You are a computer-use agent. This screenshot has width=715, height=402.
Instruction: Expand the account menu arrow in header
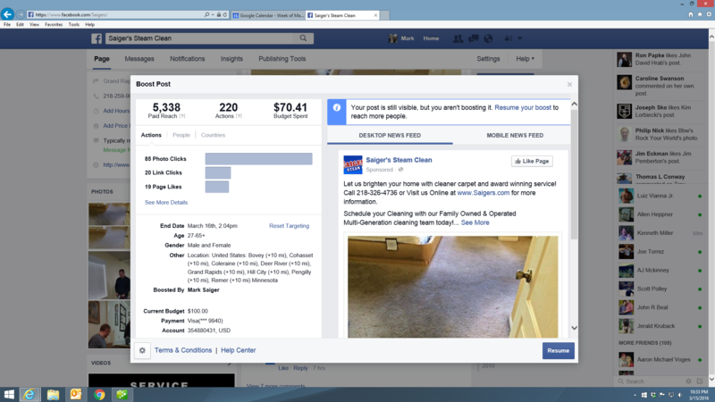(x=520, y=38)
